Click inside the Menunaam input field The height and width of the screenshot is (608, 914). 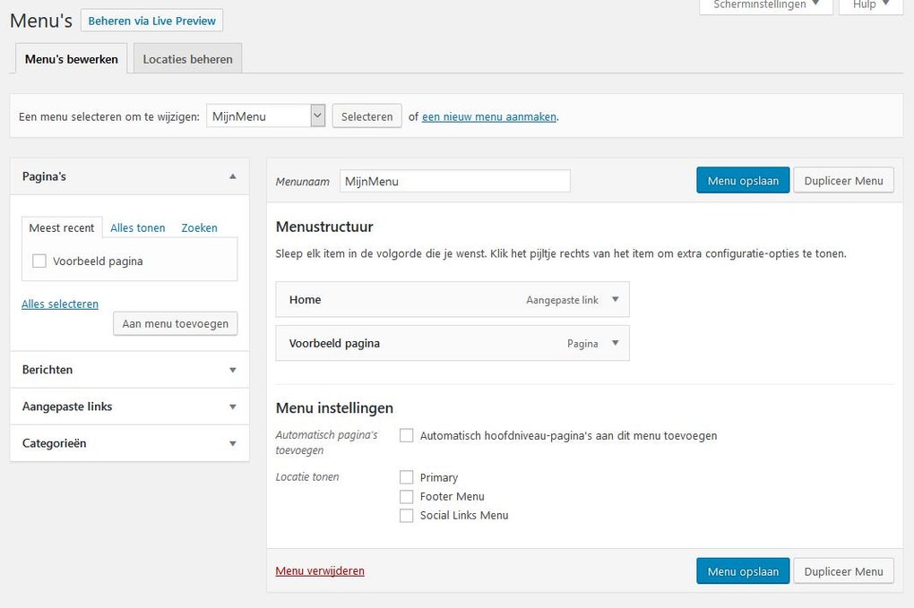[x=454, y=180]
